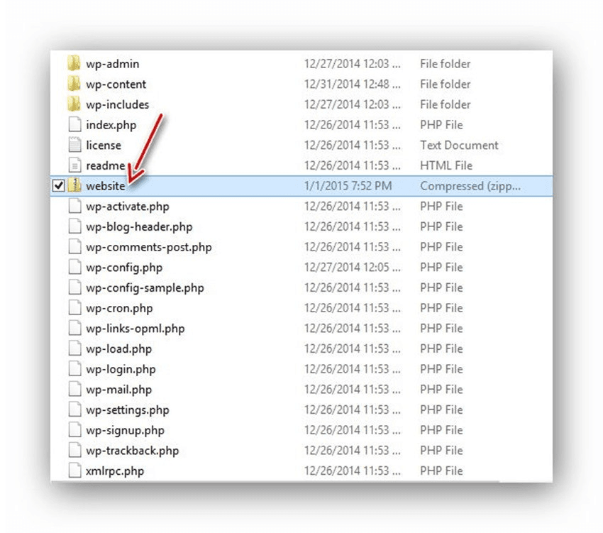
Task: Click the wp-cron.php file icon
Action: [x=74, y=308]
